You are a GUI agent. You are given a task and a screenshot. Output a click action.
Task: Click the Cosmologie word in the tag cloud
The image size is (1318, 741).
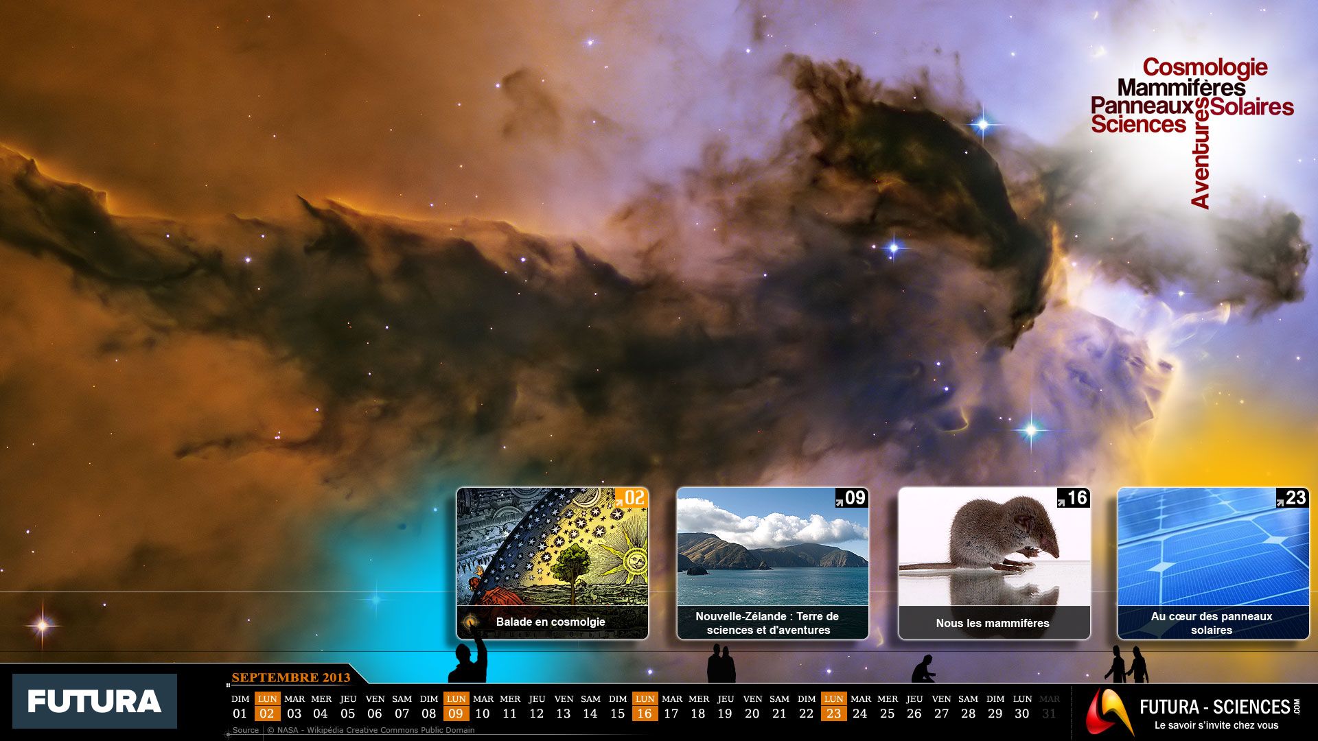[x=1205, y=67]
